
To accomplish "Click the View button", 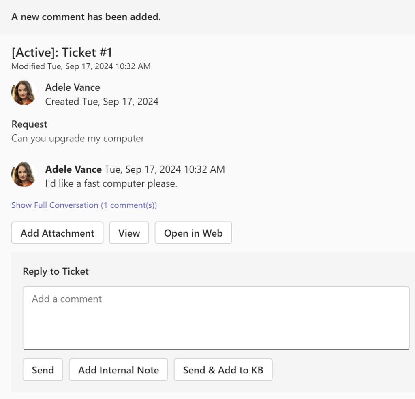I will point(129,233).
